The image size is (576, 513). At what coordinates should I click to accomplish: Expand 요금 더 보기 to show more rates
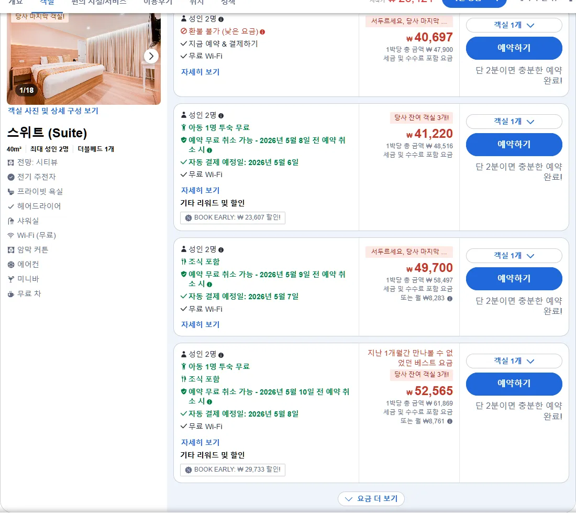[x=371, y=499]
